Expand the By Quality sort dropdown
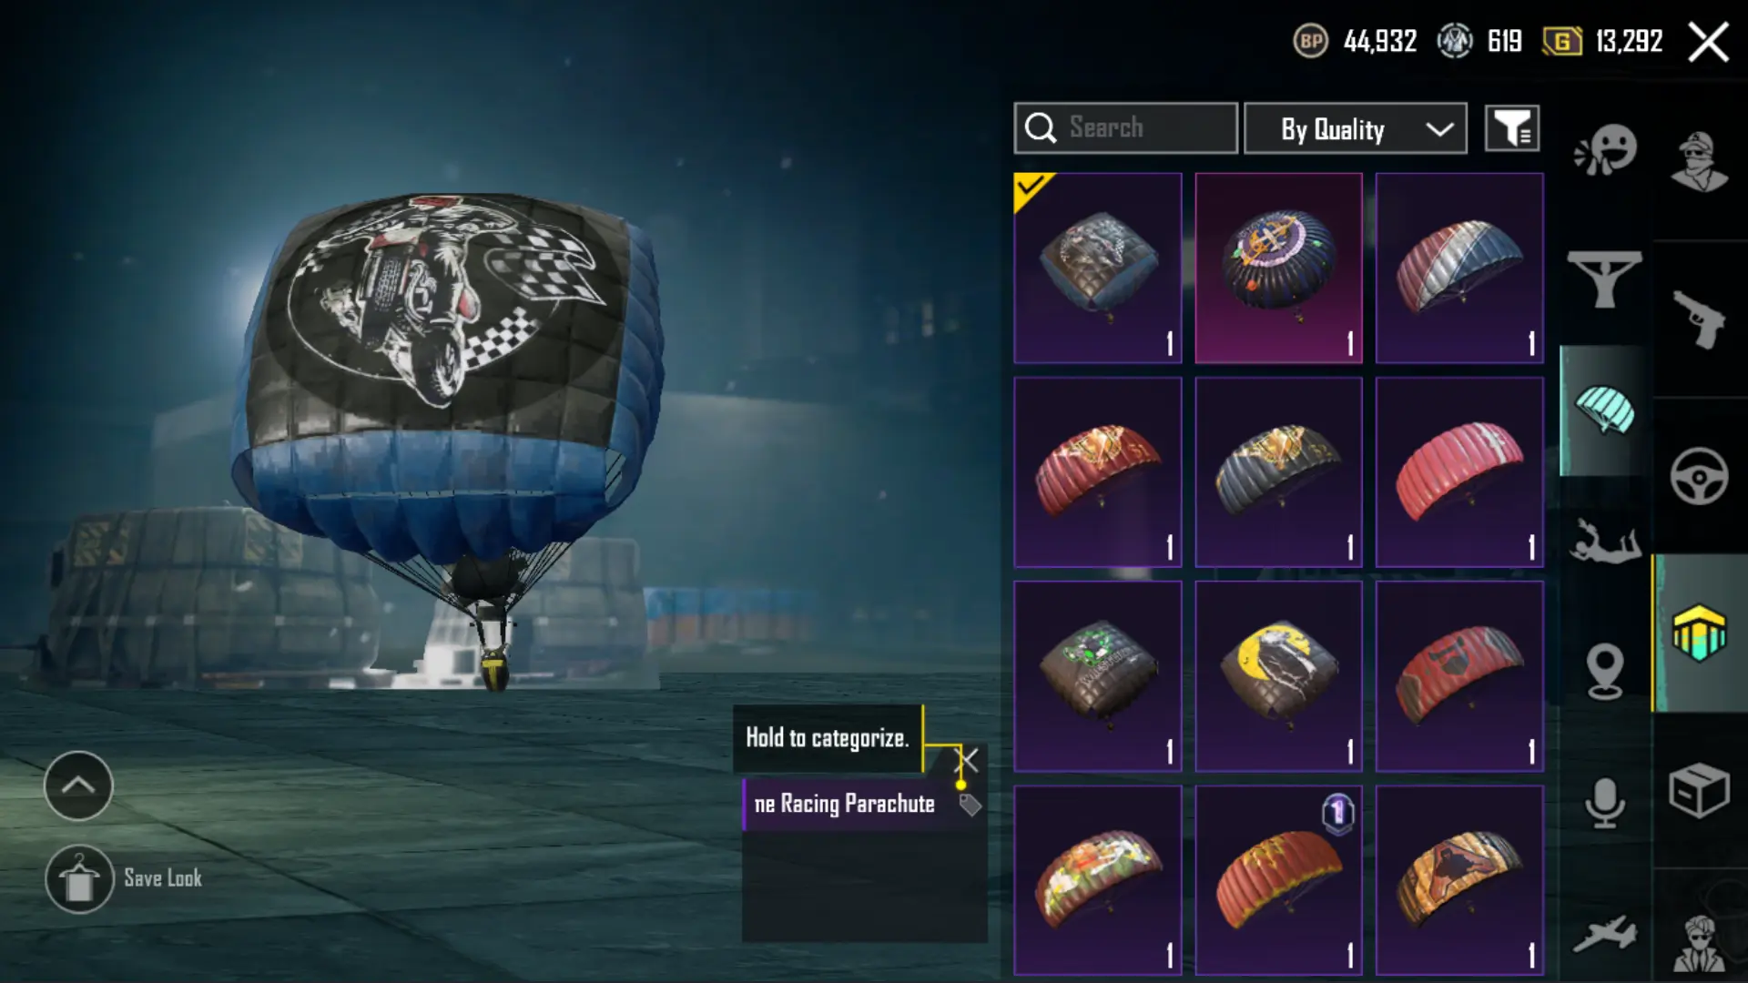The height and width of the screenshot is (983, 1748). pos(1356,128)
